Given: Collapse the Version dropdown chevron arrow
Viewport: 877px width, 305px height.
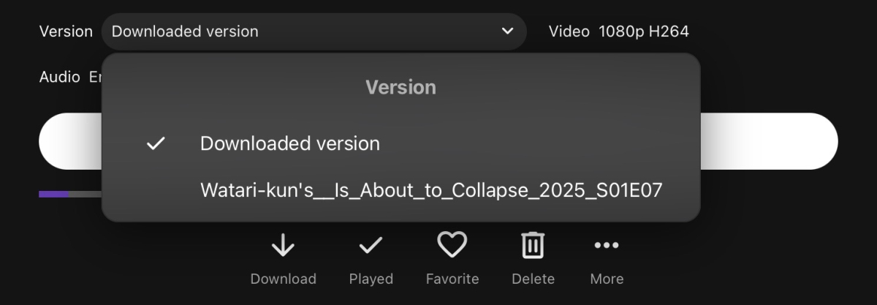Looking at the screenshot, I should pos(507,31).
